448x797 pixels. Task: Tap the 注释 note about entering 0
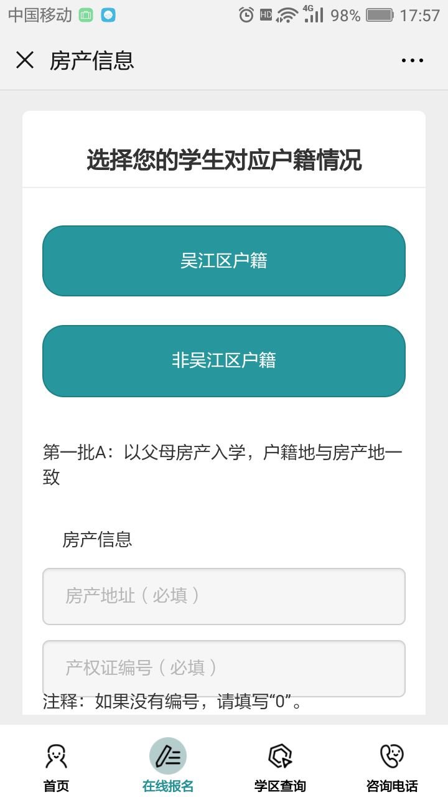coord(173,703)
